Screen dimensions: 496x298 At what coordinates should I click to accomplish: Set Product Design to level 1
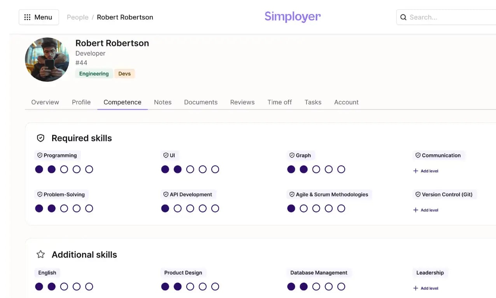point(165,287)
